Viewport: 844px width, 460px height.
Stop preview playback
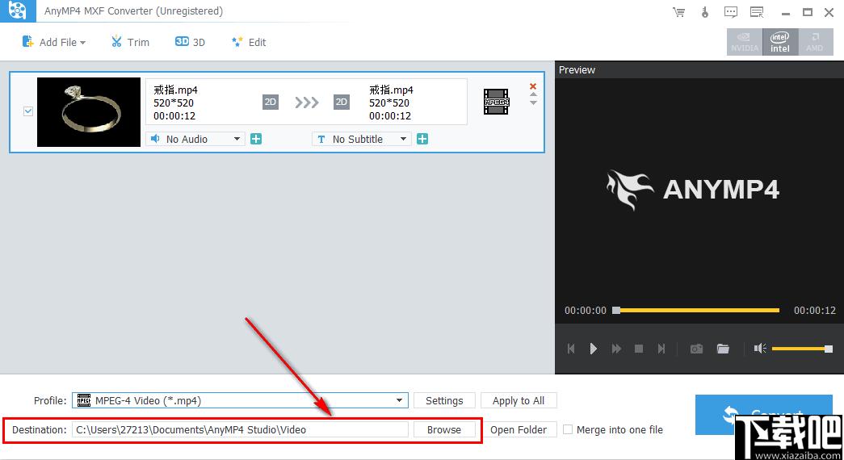pos(639,349)
